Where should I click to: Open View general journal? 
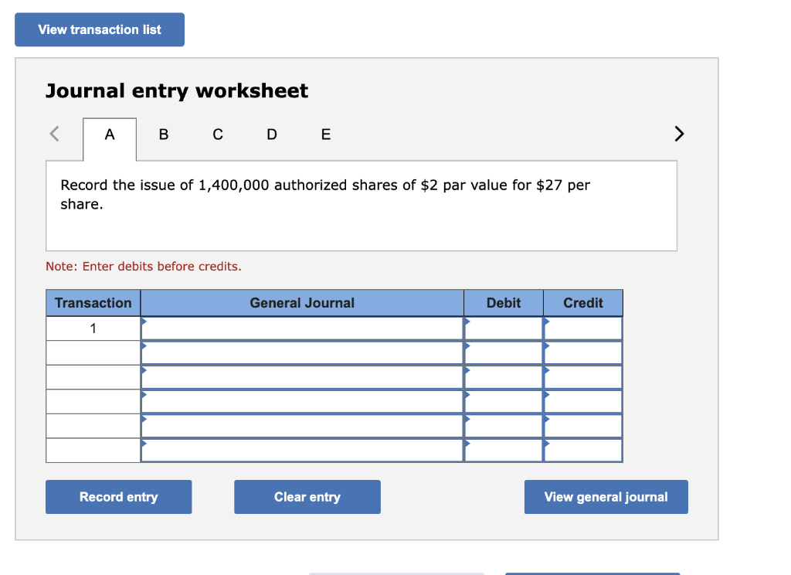point(606,497)
